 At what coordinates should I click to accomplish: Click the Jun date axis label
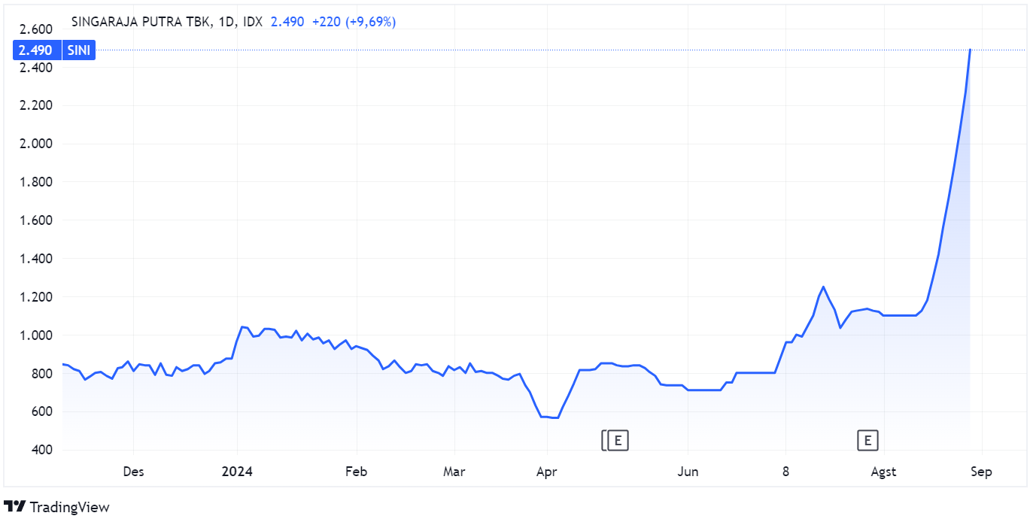(688, 472)
